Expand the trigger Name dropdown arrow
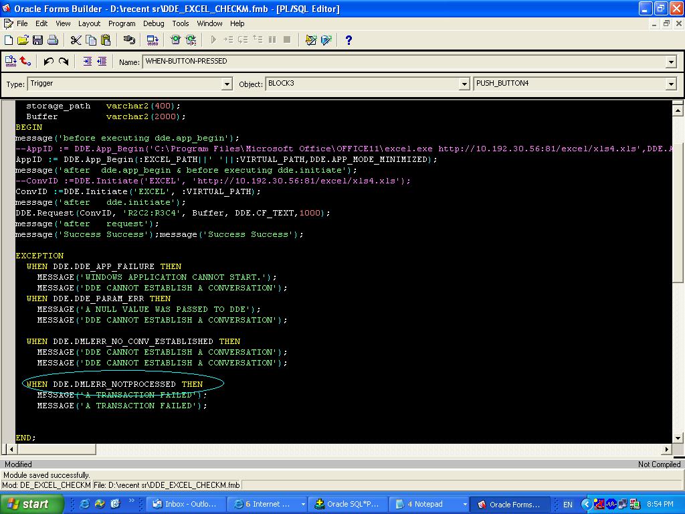Screen dimensions: 685x514 [x=672, y=62]
